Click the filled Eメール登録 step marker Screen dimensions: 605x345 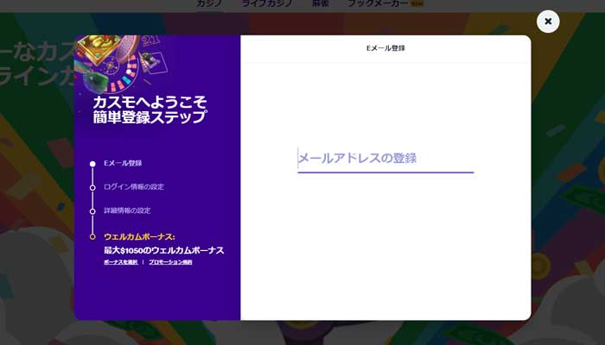tap(92, 164)
